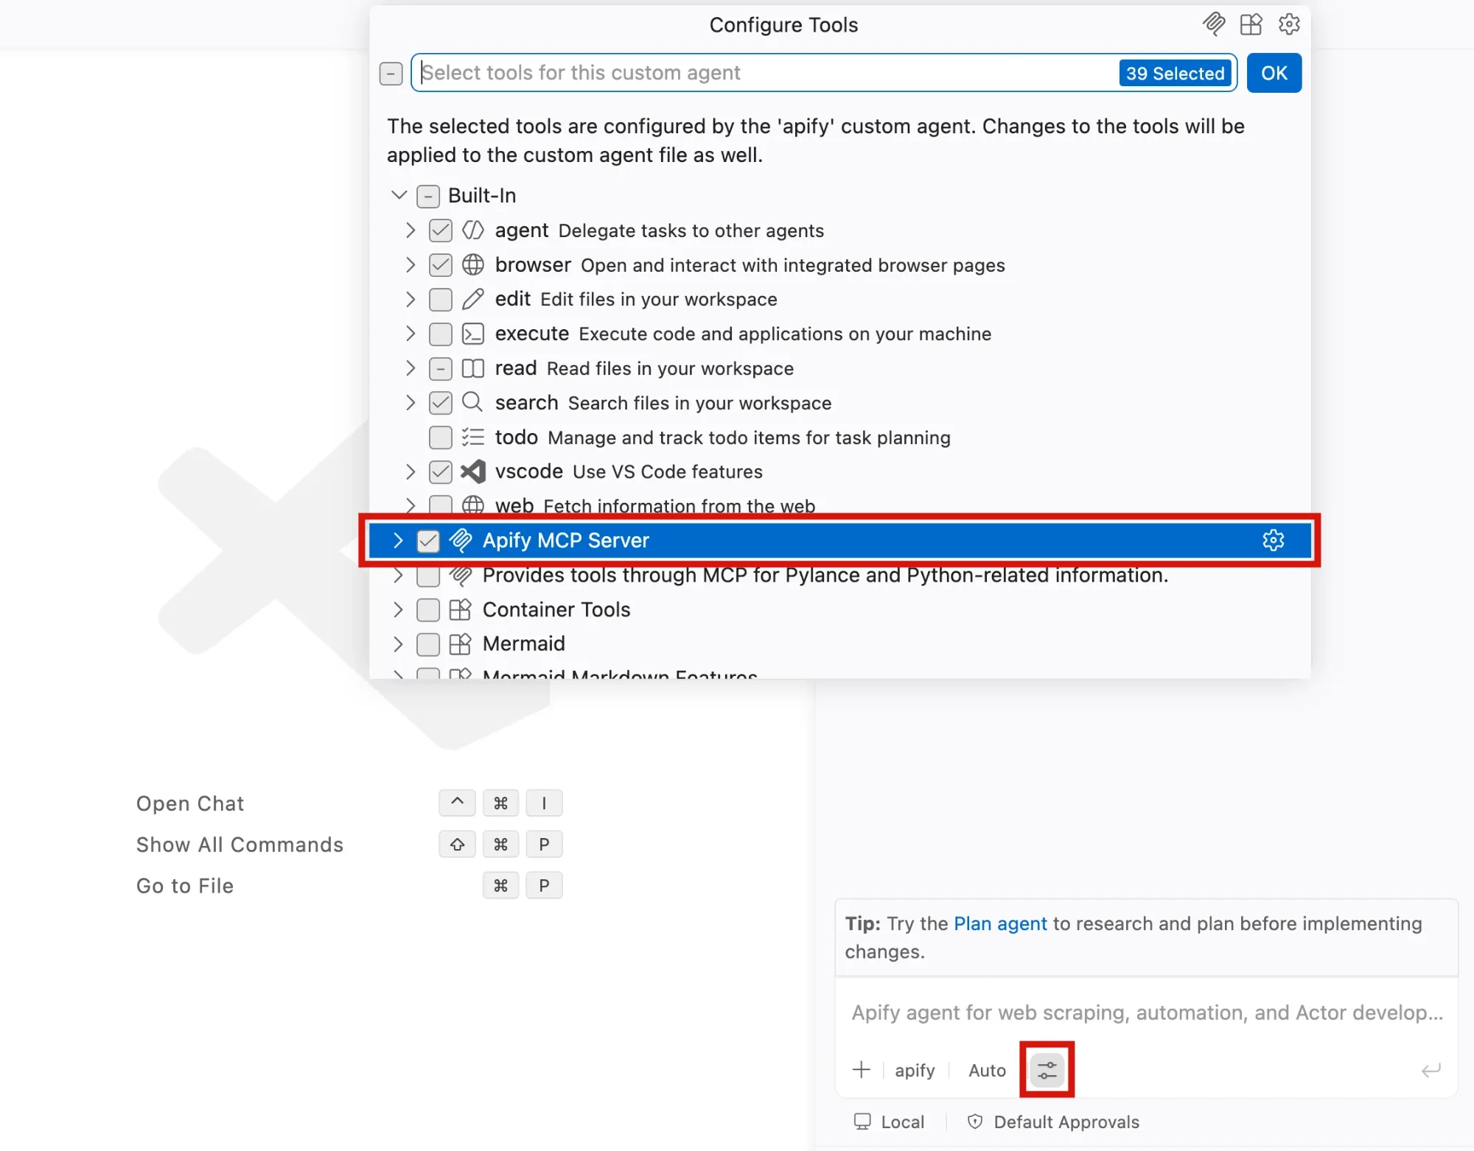The width and height of the screenshot is (1474, 1151).
Task: Click the Local session target
Action: click(889, 1122)
